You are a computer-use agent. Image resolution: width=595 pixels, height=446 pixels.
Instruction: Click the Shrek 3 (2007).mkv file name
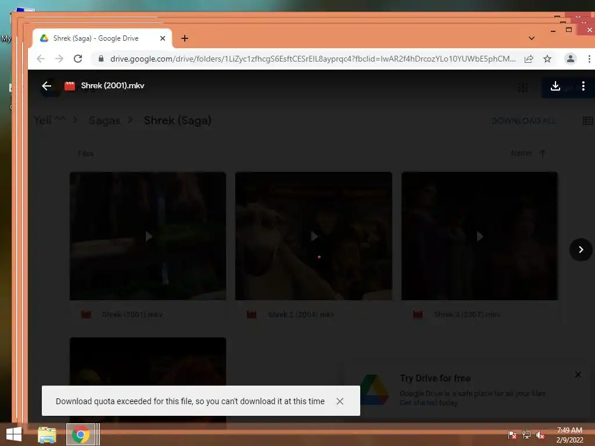[x=467, y=315]
